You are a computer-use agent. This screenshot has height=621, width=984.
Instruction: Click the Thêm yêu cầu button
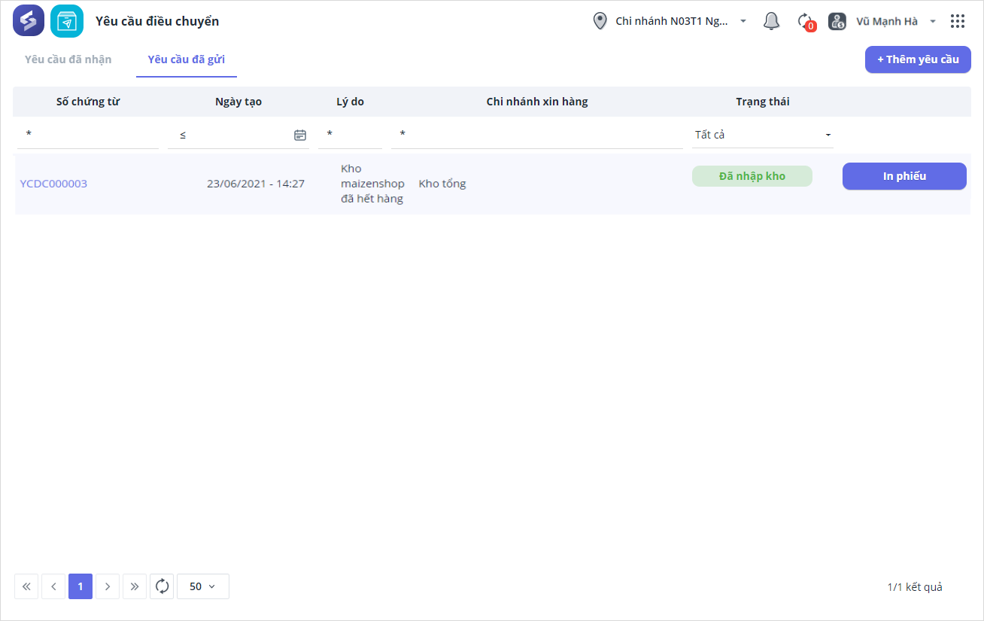918,59
